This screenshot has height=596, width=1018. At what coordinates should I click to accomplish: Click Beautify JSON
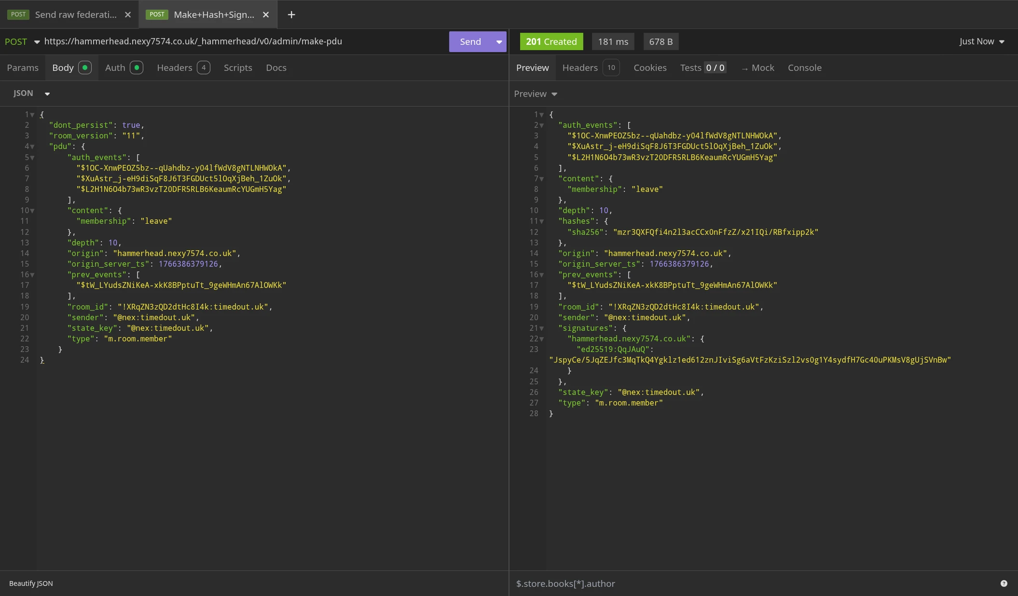click(31, 583)
